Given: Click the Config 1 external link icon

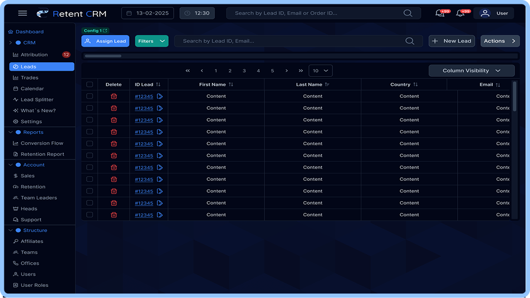Looking at the screenshot, I should [105, 31].
